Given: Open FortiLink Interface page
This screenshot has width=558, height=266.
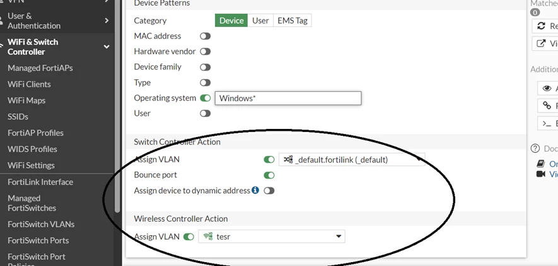Looking at the screenshot, I should pyautogui.click(x=40, y=182).
